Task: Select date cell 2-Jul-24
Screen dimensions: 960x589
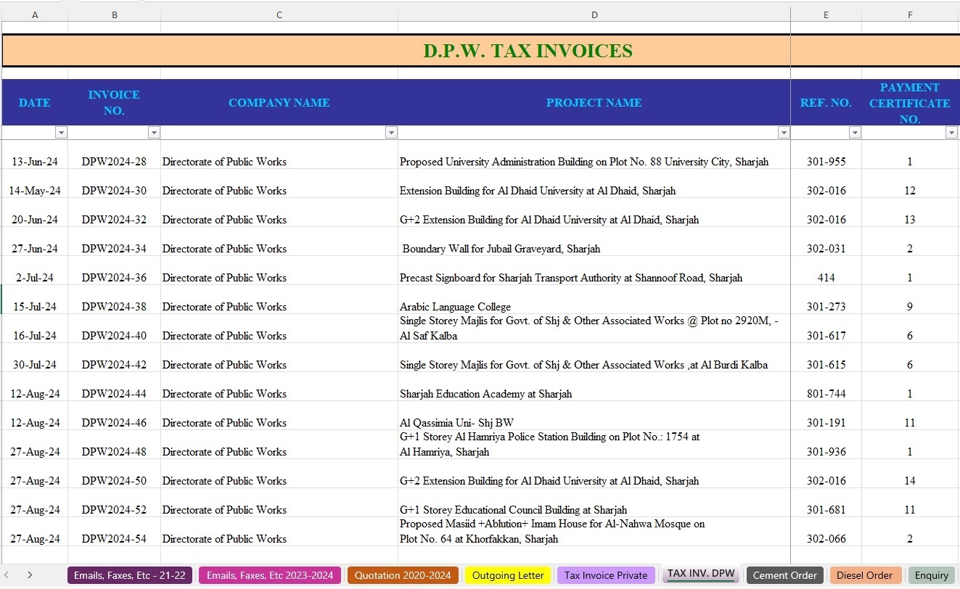Action: (35, 271)
